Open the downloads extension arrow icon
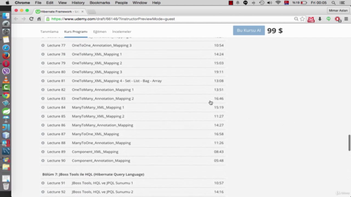This screenshot has height=197, width=351. (320, 19)
